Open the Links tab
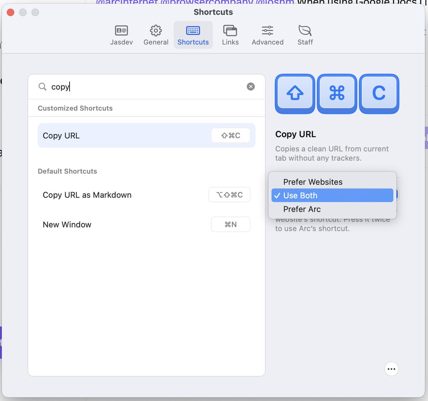Viewport: 428px width, 401px height. tap(230, 35)
